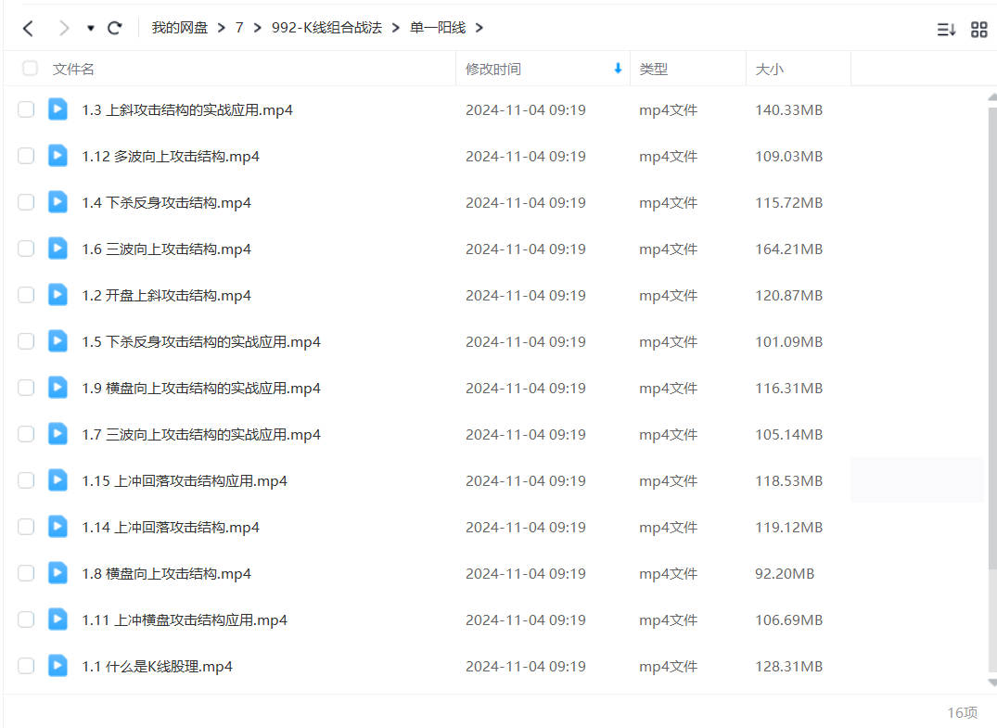Expand chevron after breadcrumb 7
This screenshot has width=997, height=728.
pos(258,27)
